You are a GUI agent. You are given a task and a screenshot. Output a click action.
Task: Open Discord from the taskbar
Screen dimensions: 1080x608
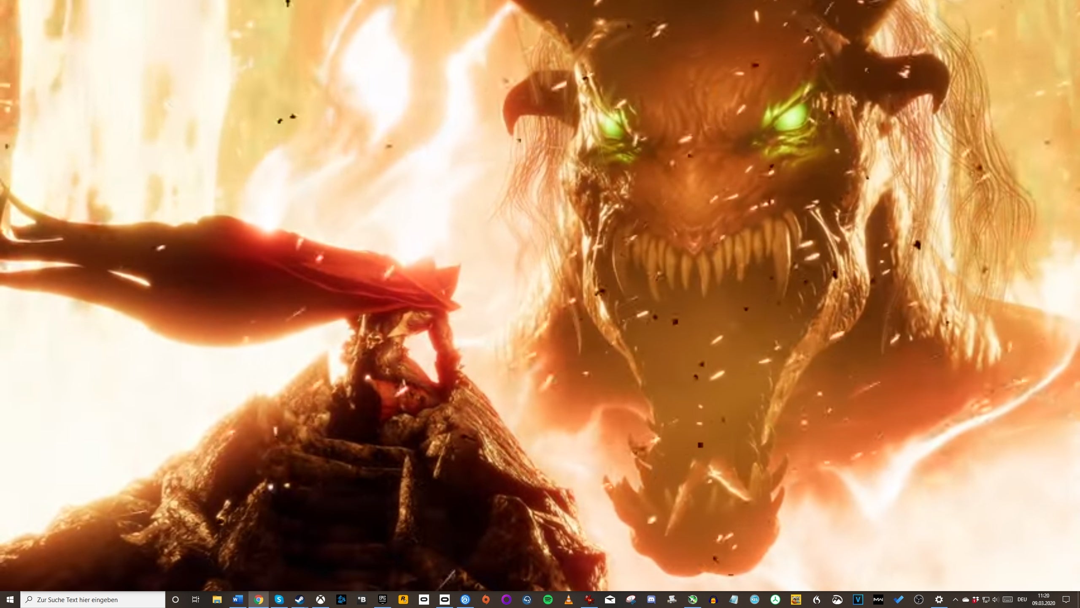coord(651,600)
